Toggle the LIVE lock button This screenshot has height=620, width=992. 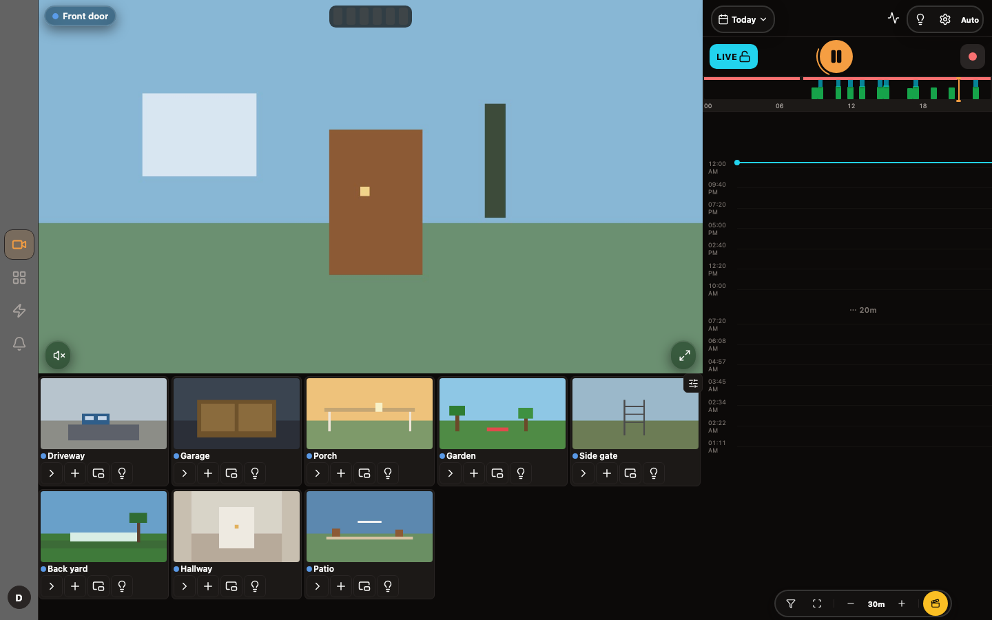tap(734, 56)
